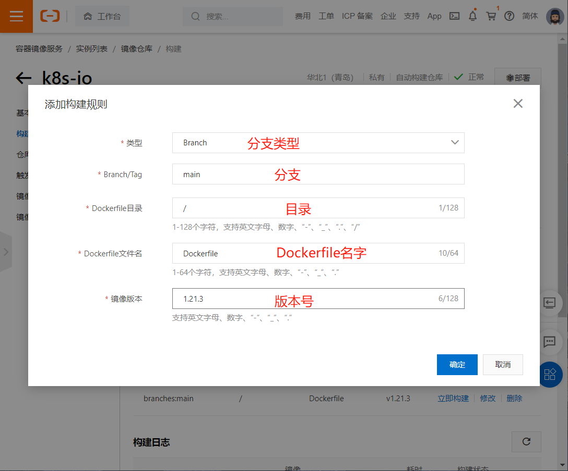568x471 pixels.
Task: Open the feedback chat icon on right edge
Action: [x=550, y=342]
